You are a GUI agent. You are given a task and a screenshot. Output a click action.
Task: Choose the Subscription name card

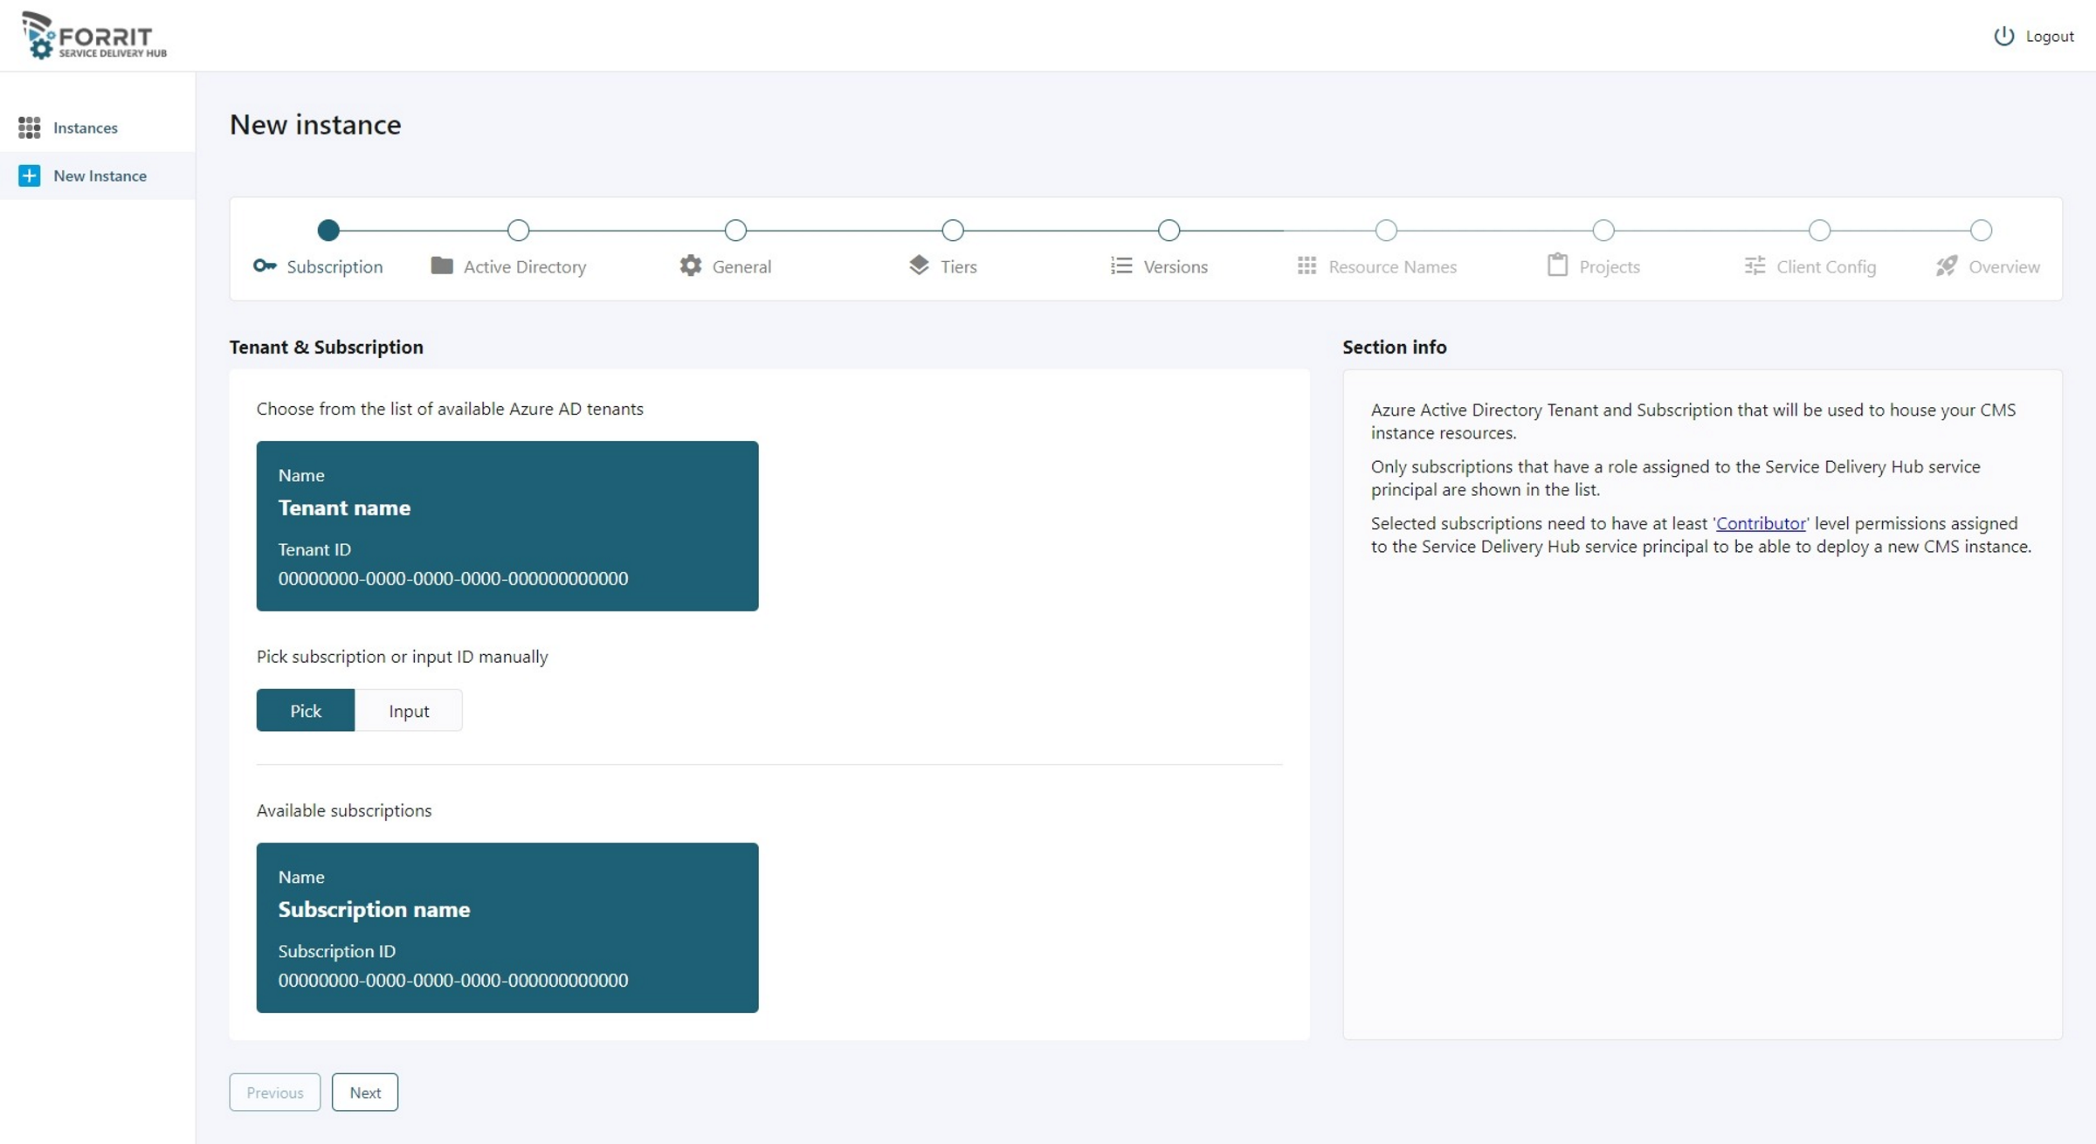[x=507, y=927]
